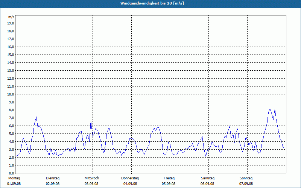This screenshot has width=301, height=188.
Task: Click the 11,0 y-axis label
Action: tap(11, 86)
